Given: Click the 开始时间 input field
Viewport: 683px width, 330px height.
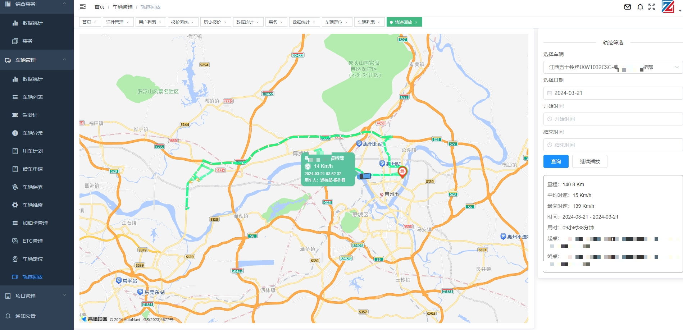Looking at the screenshot, I should [613, 119].
